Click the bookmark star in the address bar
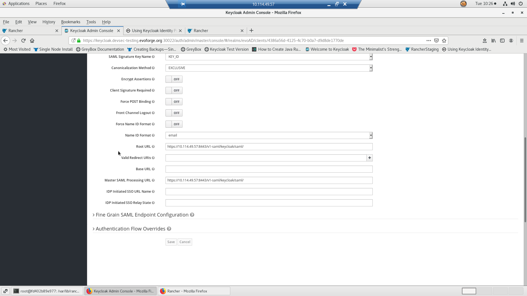 pyautogui.click(x=444, y=40)
